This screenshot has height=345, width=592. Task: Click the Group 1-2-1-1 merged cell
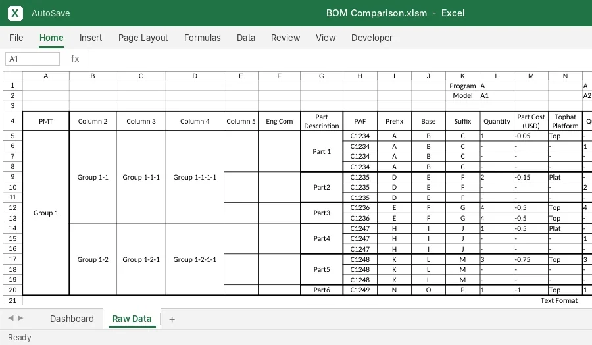click(195, 259)
